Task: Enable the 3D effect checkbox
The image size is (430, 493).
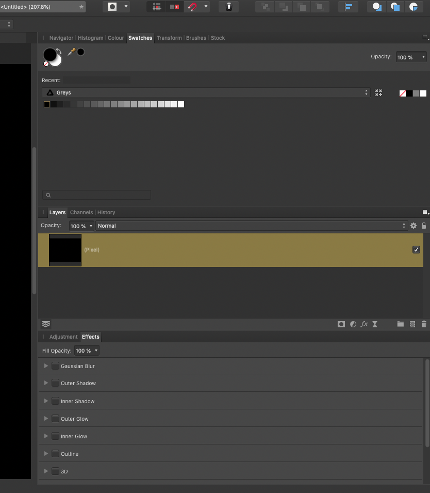Action: click(x=55, y=471)
